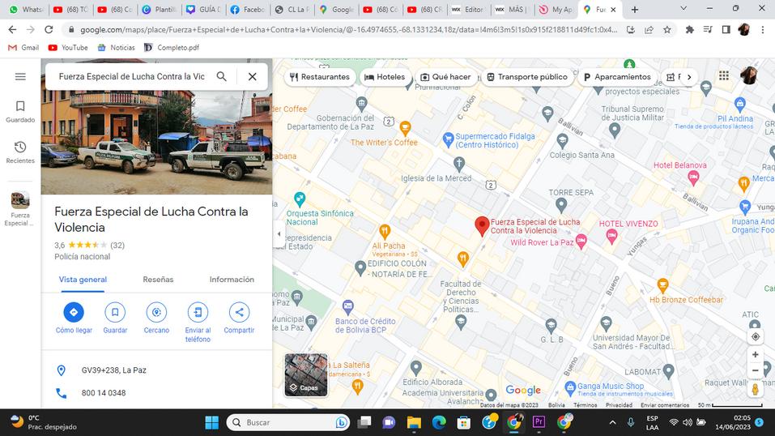The height and width of the screenshot is (436, 775).
Task: Open the (32) reviews count link
Action: (117, 245)
